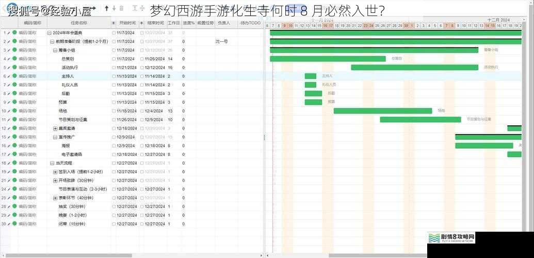Collapse the 前期准备阶段 task group
534x258 pixels.
[52, 42]
